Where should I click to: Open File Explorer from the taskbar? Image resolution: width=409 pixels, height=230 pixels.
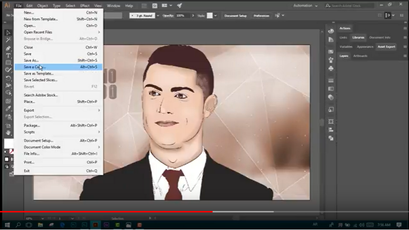coord(40,225)
